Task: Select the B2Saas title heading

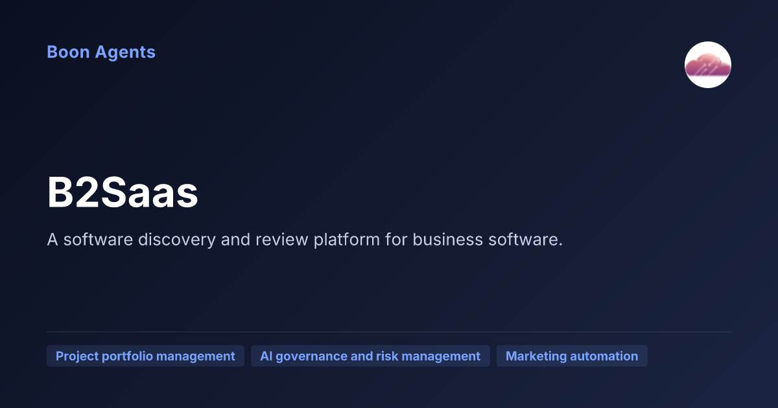Action: pyautogui.click(x=123, y=193)
